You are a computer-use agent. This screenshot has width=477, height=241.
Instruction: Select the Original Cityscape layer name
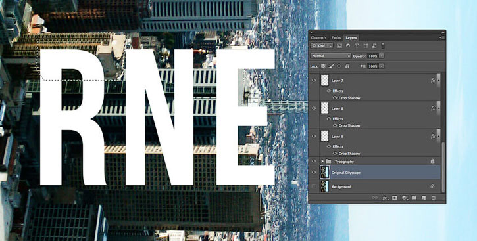coord(346,173)
